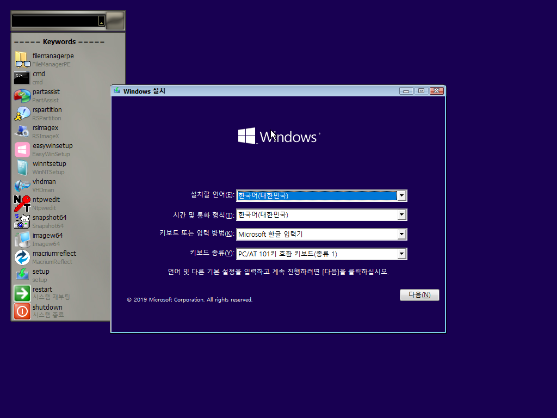Click the filemanagerpe keyword text
The width and height of the screenshot is (557, 418).
[x=53, y=56]
